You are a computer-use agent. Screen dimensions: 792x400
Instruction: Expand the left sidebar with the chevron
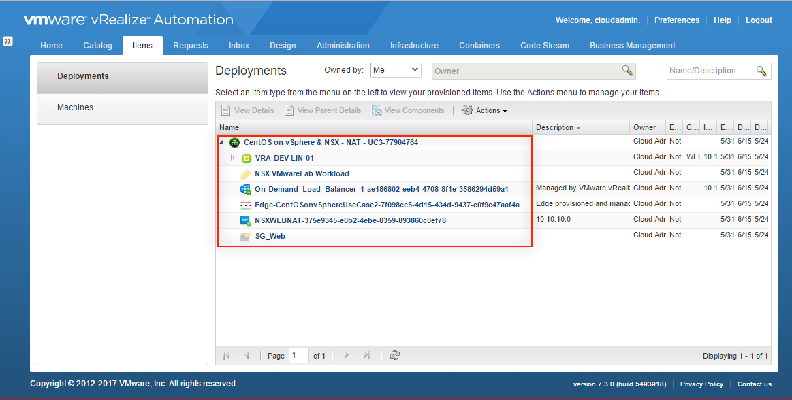coord(7,41)
